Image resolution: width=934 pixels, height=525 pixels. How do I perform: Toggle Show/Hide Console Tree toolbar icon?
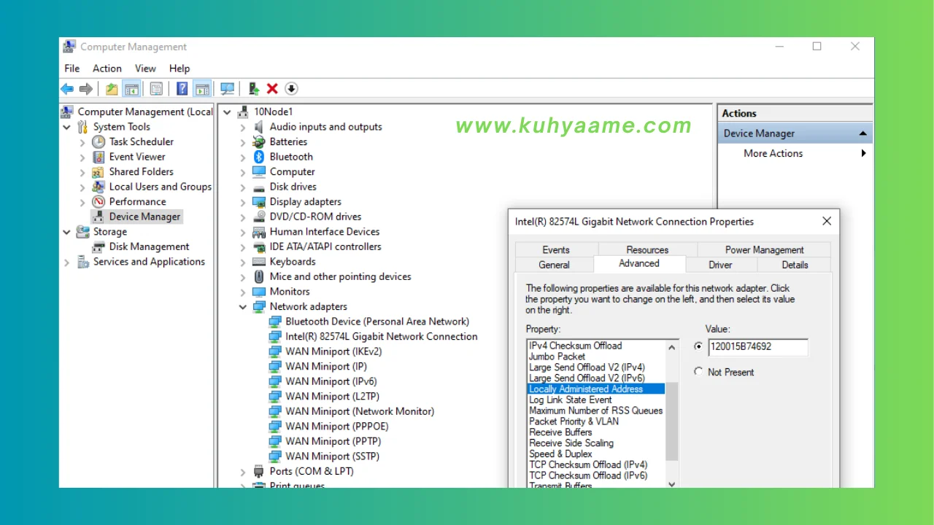click(x=131, y=89)
